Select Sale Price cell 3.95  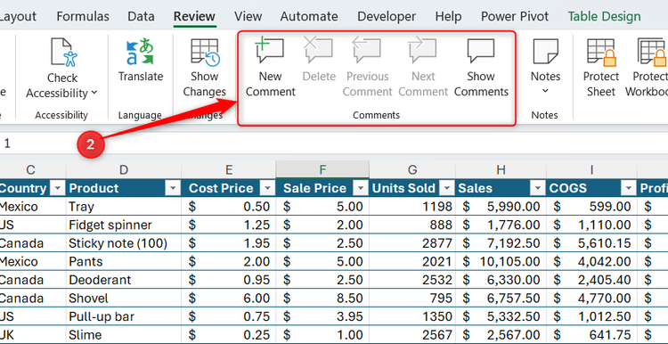tap(322, 316)
